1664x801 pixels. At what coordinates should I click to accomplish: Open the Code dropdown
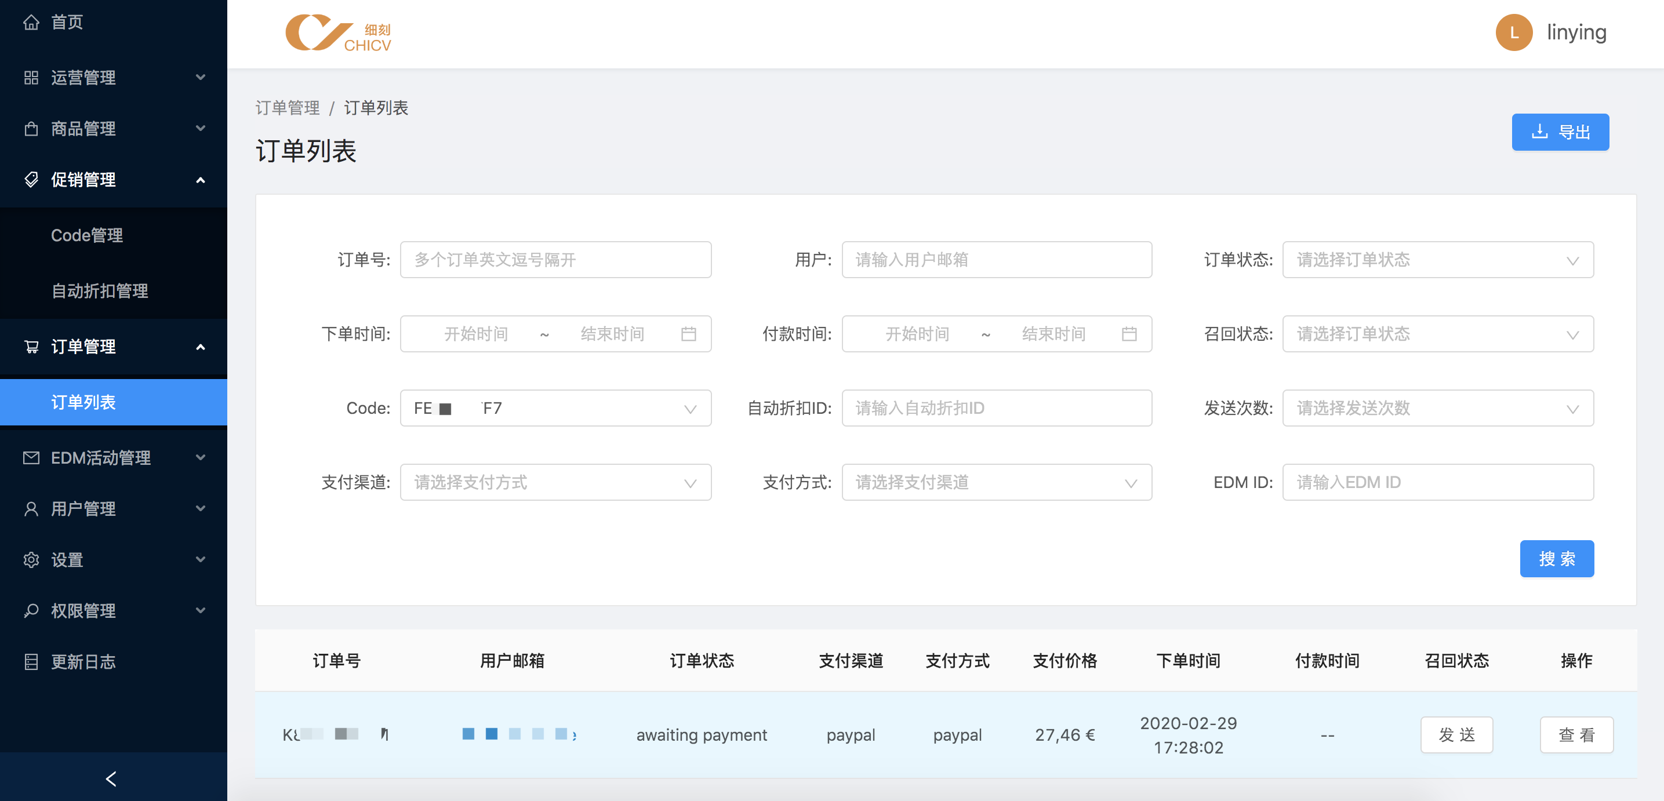(x=555, y=408)
